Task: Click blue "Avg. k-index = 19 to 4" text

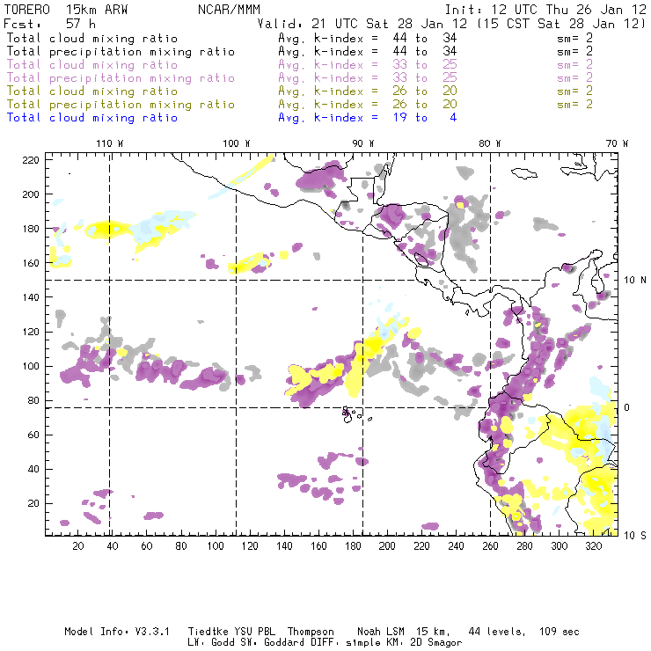Action: tap(368, 118)
